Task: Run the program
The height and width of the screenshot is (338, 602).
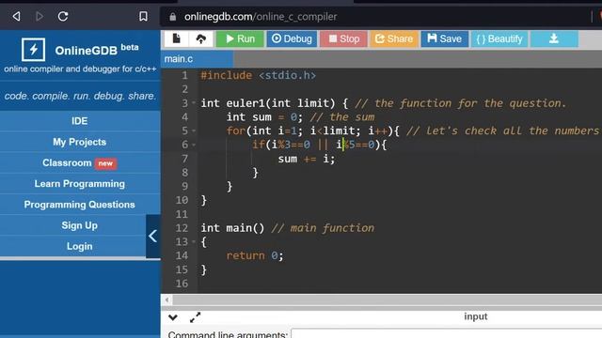Action: pyautogui.click(x=240, y=38)
